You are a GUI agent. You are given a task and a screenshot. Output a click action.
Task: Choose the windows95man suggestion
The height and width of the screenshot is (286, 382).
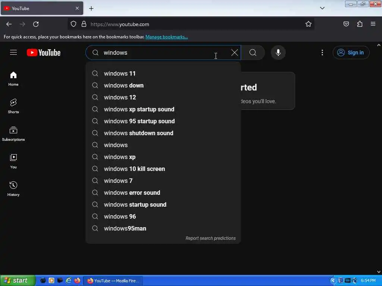click(163, 228)
